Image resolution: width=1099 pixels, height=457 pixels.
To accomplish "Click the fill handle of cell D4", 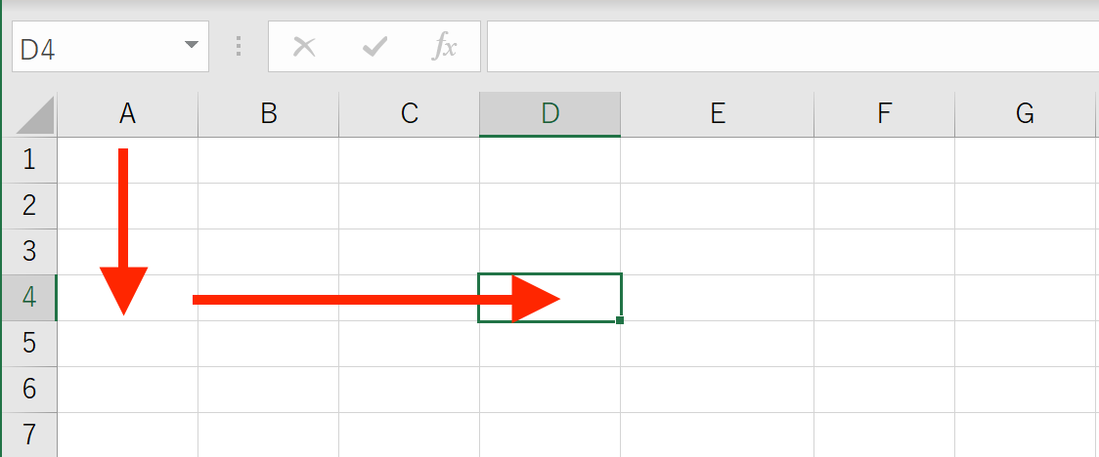I will (620, 320).
